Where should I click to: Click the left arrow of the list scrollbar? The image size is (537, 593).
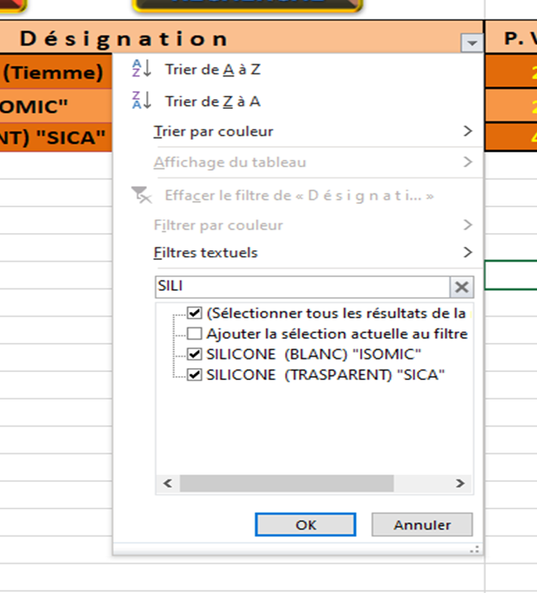click(168, 483)
